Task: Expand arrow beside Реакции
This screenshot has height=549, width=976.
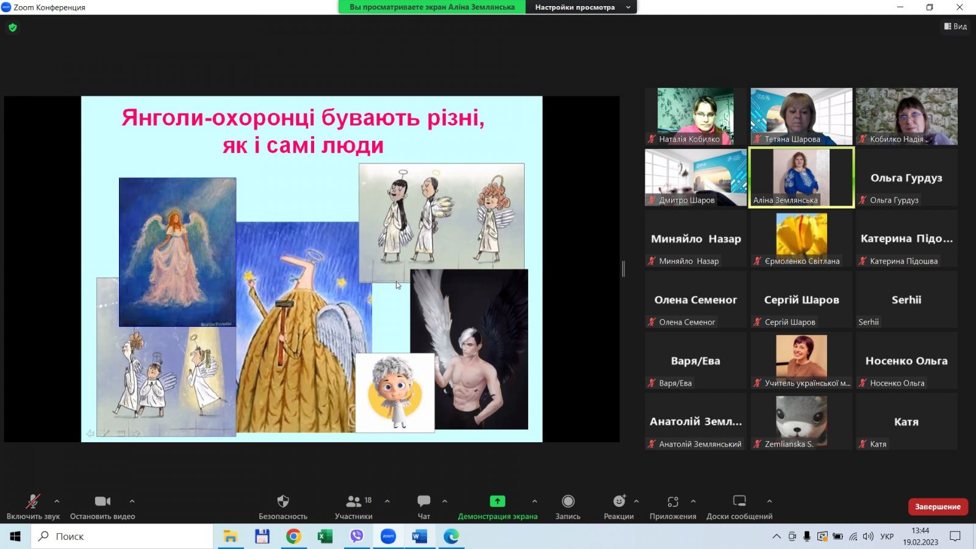Action: pos(636,501)
